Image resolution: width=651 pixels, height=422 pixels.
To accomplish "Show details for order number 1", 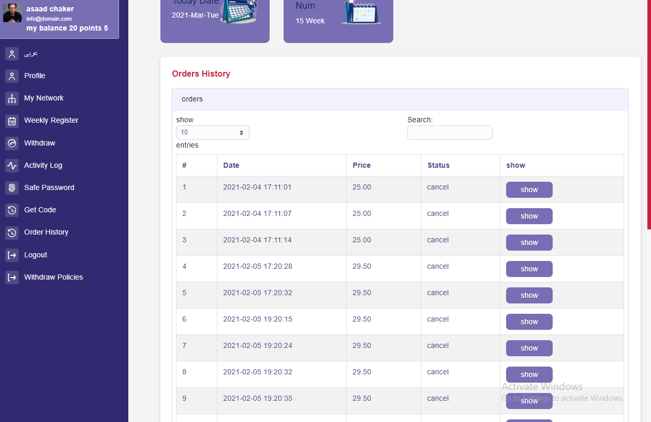I will pyautogui.click(x=529, y=190).
